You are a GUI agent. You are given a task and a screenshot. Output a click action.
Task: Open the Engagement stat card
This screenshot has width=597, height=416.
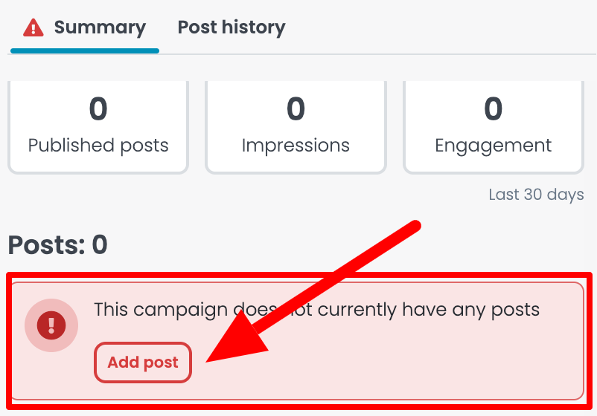493,127
